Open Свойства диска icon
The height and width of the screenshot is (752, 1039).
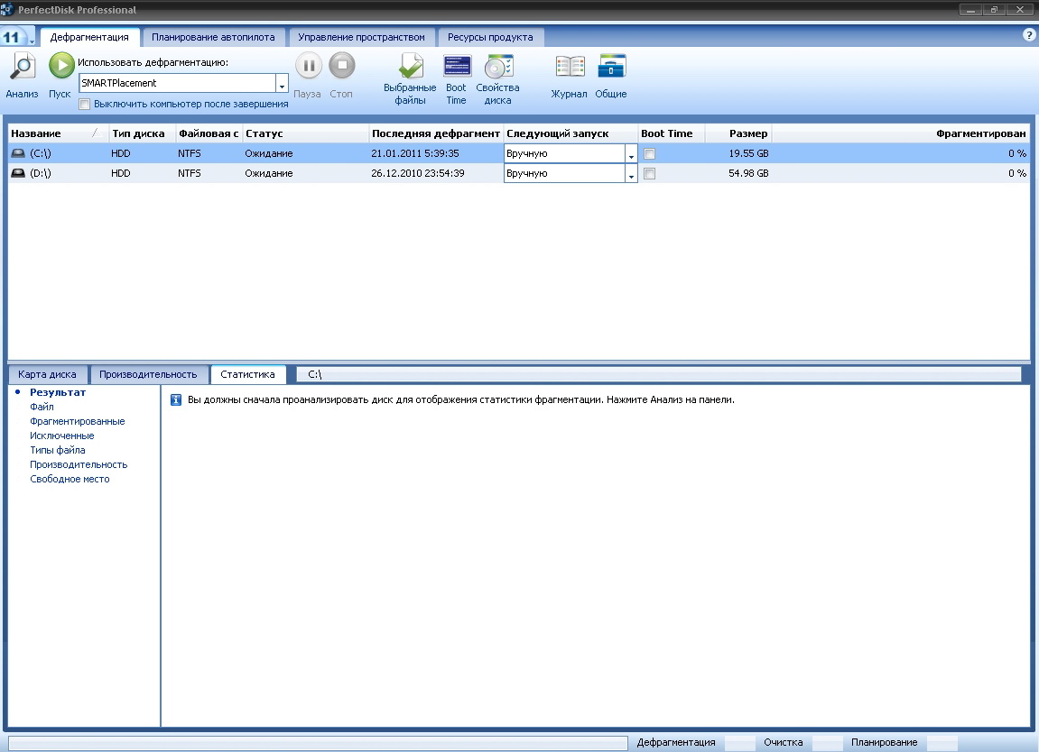point(498,66)
